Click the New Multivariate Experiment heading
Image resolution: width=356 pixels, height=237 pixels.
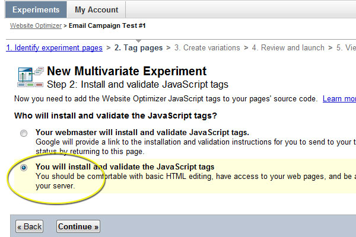126,72
